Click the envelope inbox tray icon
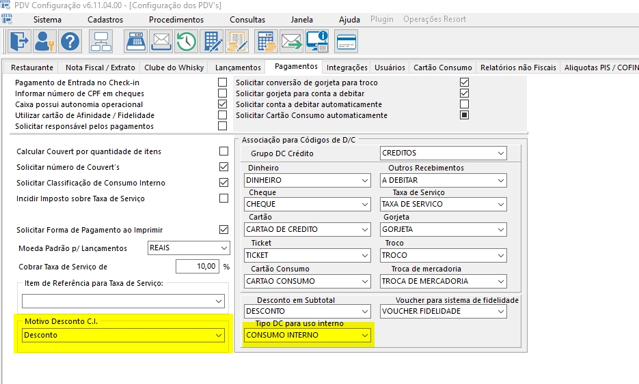This screenshot has height=384, width=639. (161, 42)
